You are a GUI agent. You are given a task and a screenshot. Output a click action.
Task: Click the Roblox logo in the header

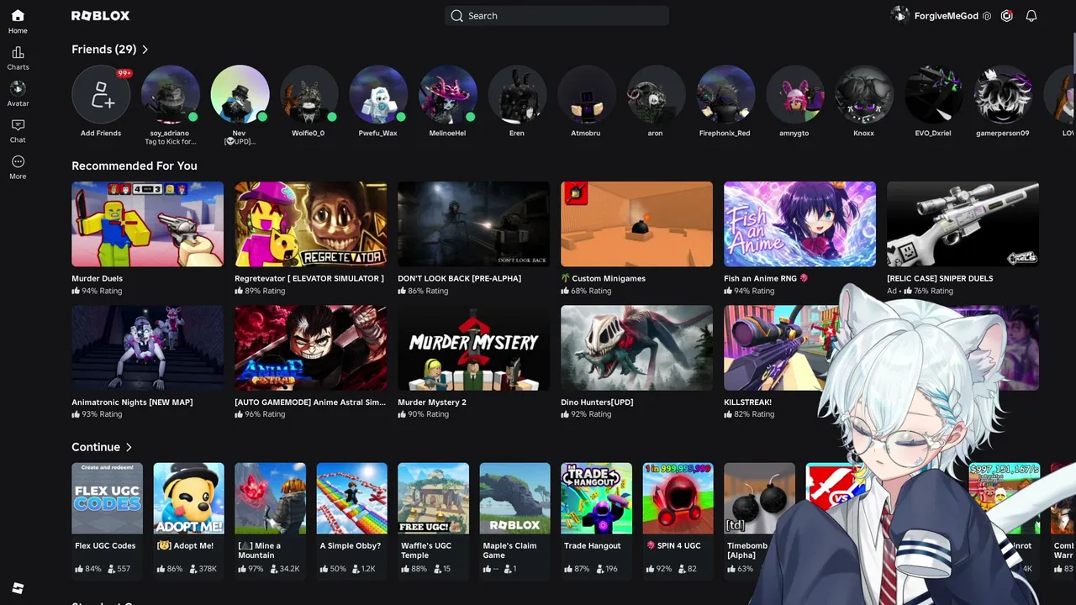tap(101, 16)
